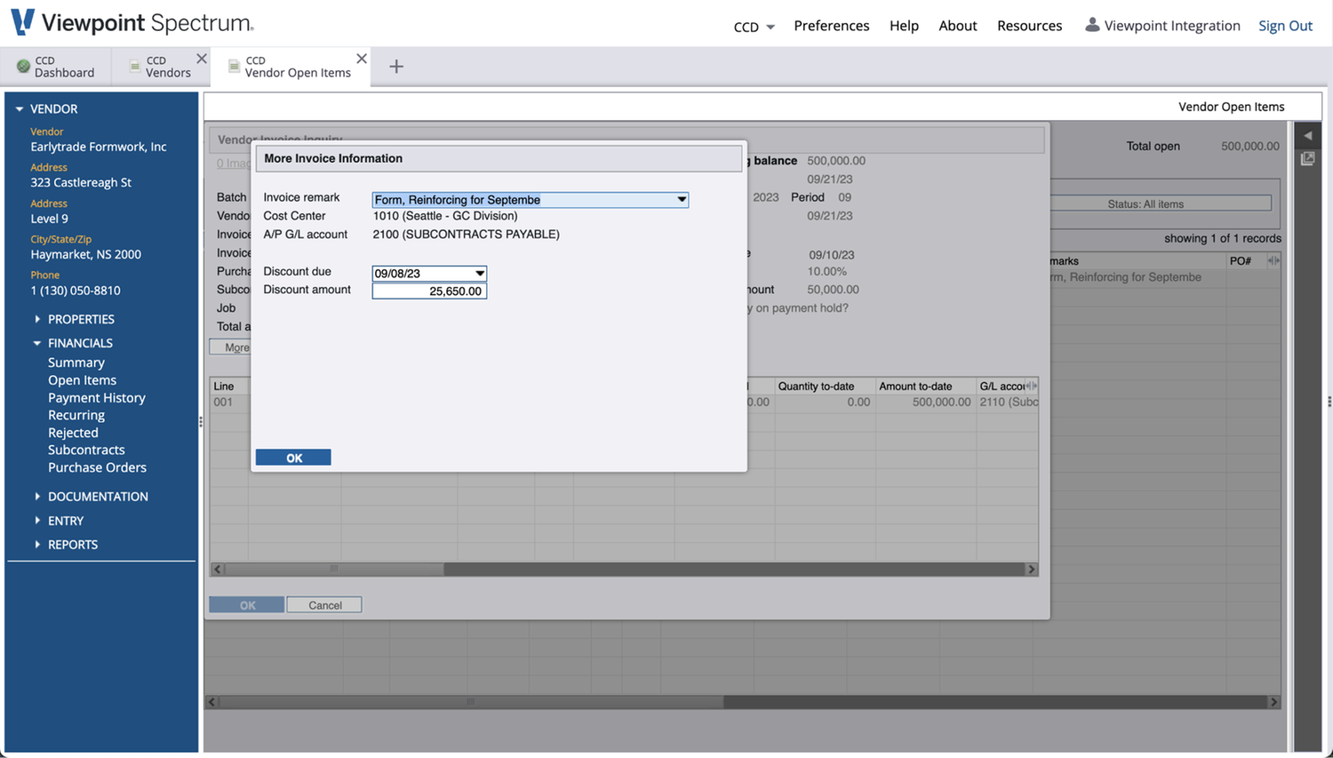This screenshot has height=758, width=1333.
Task: Collapse the FINANCIALS section
Action: (37, 343)
